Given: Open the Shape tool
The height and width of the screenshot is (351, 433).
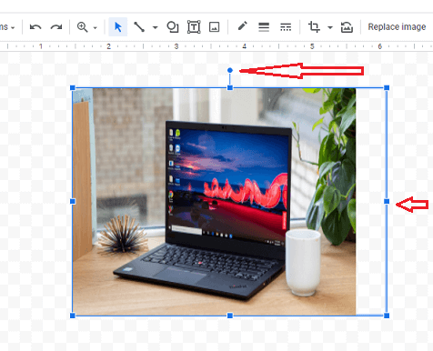Looking at the screenshot, I should click(x=173, y=27).
